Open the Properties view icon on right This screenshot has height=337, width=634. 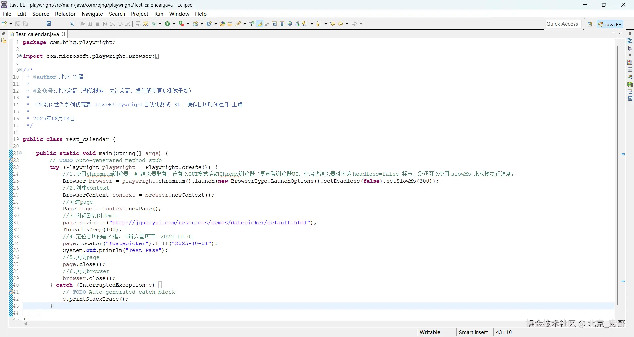tap(630, 70)
